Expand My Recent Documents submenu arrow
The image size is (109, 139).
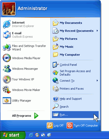point(97,31)
